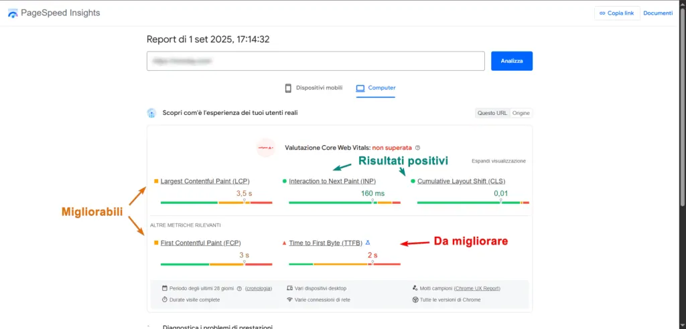Click the PageSpeed Insights logo icon
This screenshot has height=329, width=686.
point(13,13)
